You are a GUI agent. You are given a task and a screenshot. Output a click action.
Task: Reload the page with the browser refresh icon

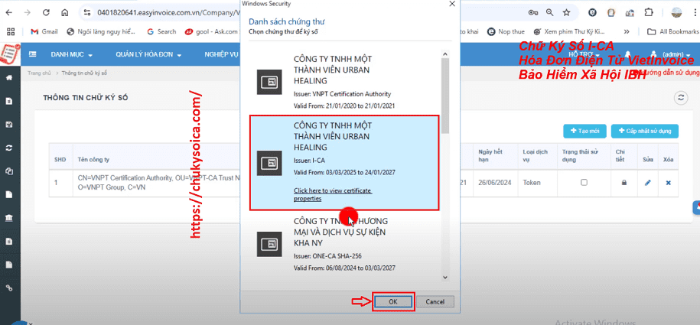point(46,12)
